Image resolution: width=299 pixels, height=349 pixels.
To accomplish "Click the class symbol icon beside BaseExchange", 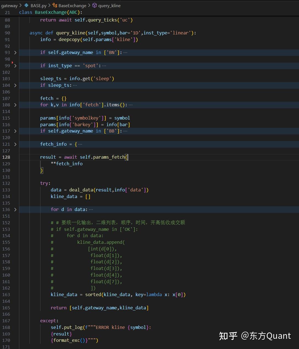I will 55,6.
